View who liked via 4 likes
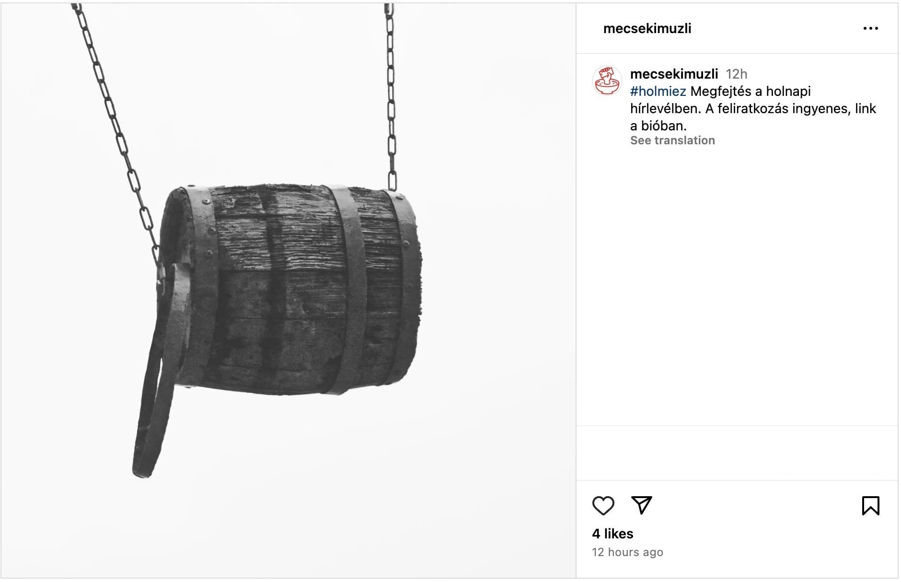 click(612, 534)
